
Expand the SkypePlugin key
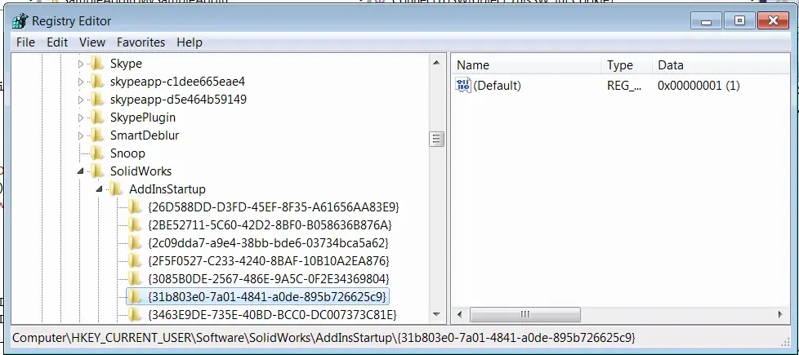(x=81, y=118)
